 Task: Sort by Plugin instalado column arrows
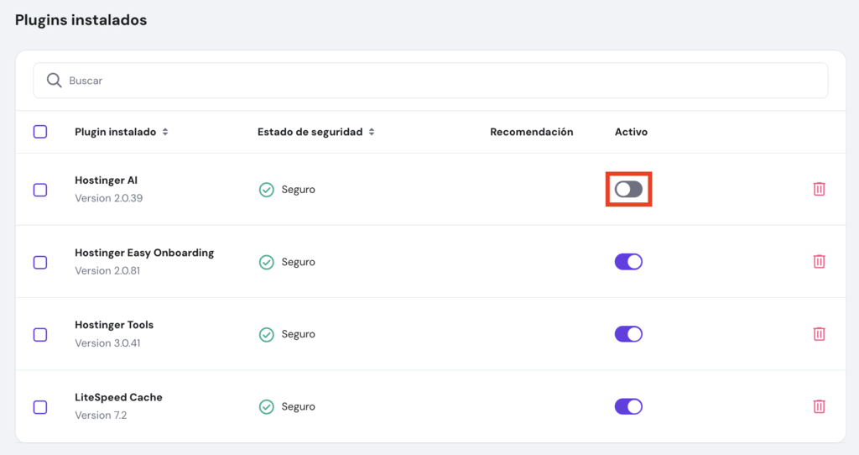point(165,132)
